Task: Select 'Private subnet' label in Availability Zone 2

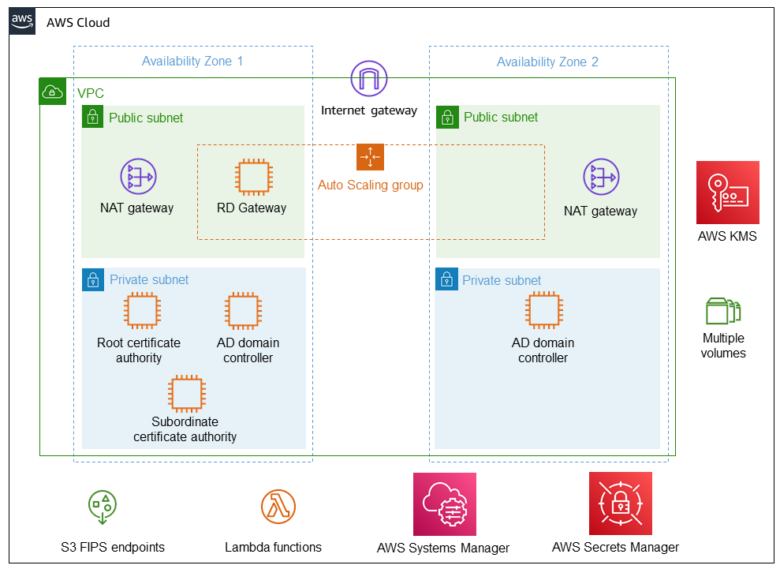Action: pos(502,280)
